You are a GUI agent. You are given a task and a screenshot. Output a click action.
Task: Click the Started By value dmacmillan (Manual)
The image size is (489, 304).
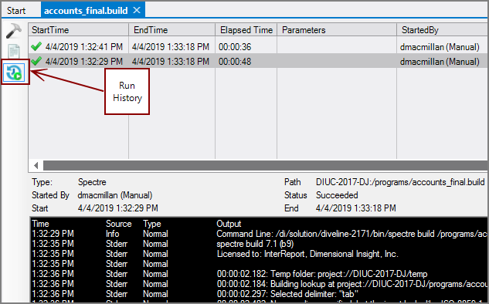tap(115, 195)
